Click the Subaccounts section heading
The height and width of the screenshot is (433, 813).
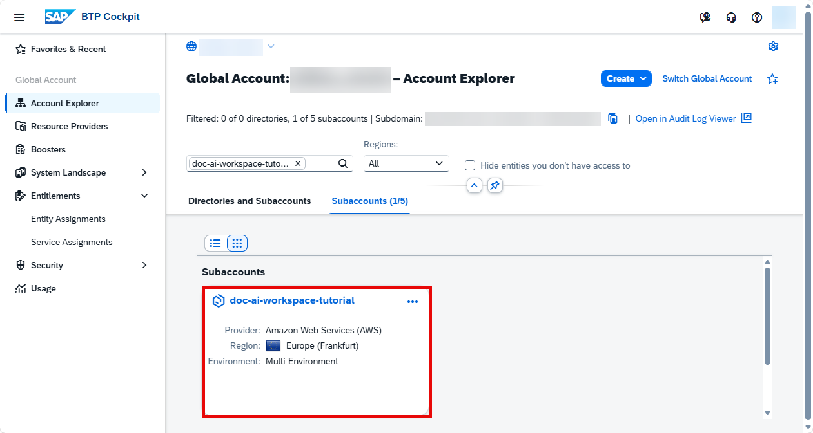233,272
